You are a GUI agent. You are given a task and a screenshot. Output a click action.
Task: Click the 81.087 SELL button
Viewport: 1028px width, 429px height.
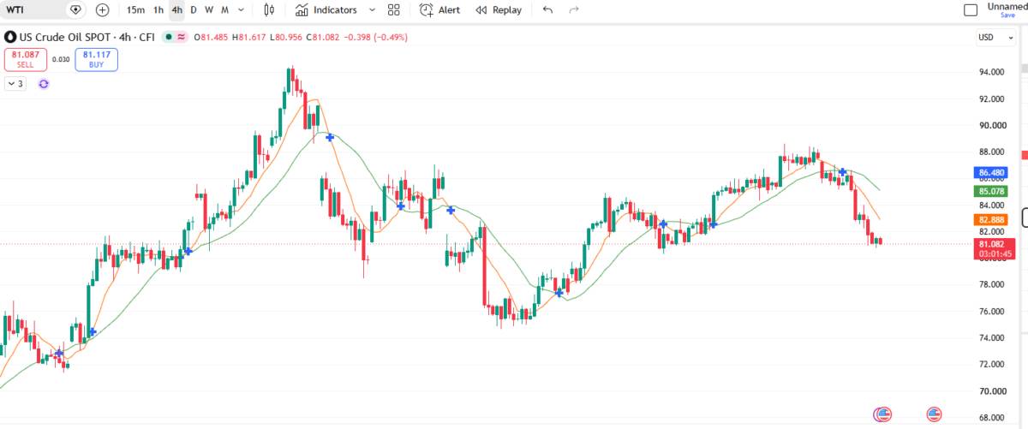coord(24,59)
